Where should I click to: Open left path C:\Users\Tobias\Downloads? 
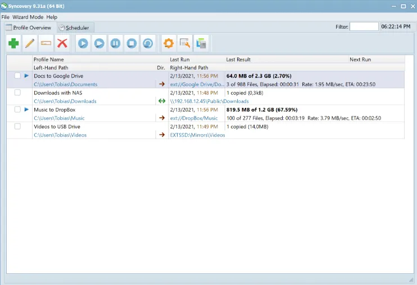(65, 101)
